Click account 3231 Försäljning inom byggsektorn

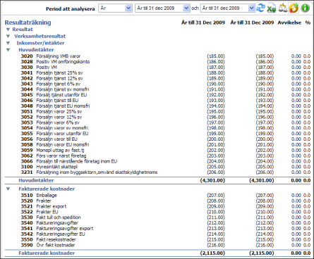point(89,172)
